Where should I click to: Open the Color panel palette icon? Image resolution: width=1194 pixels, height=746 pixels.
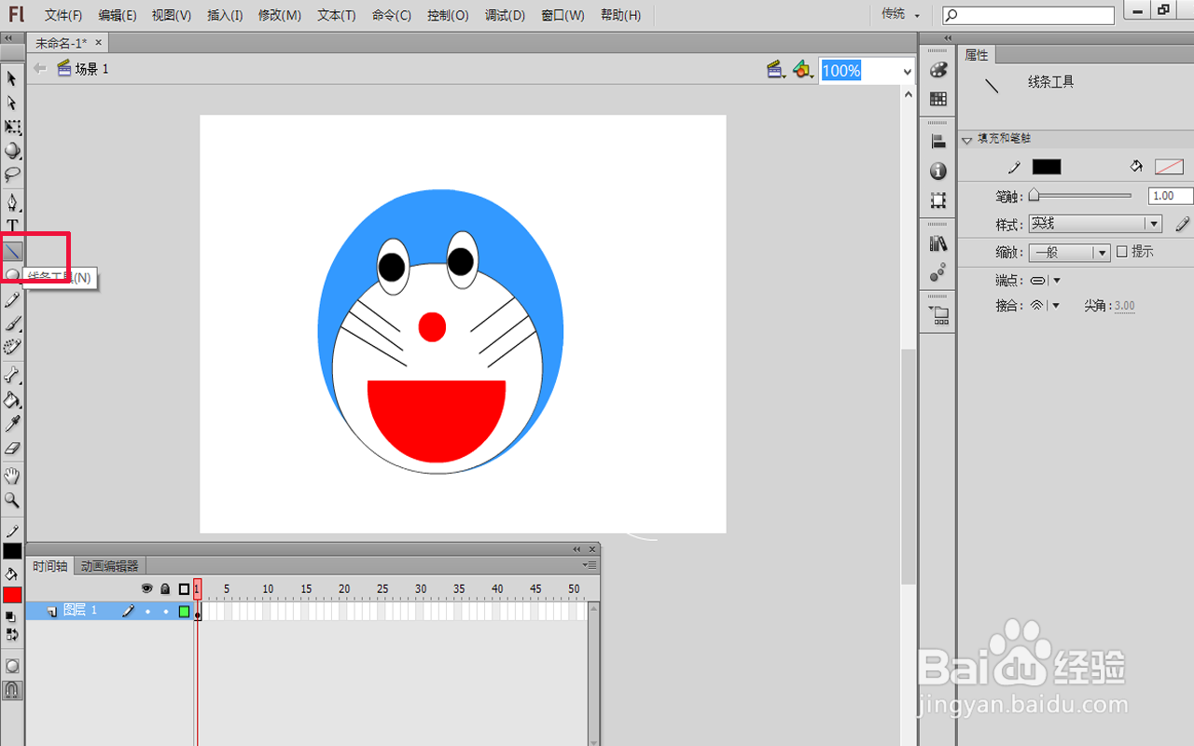[938, 71]
